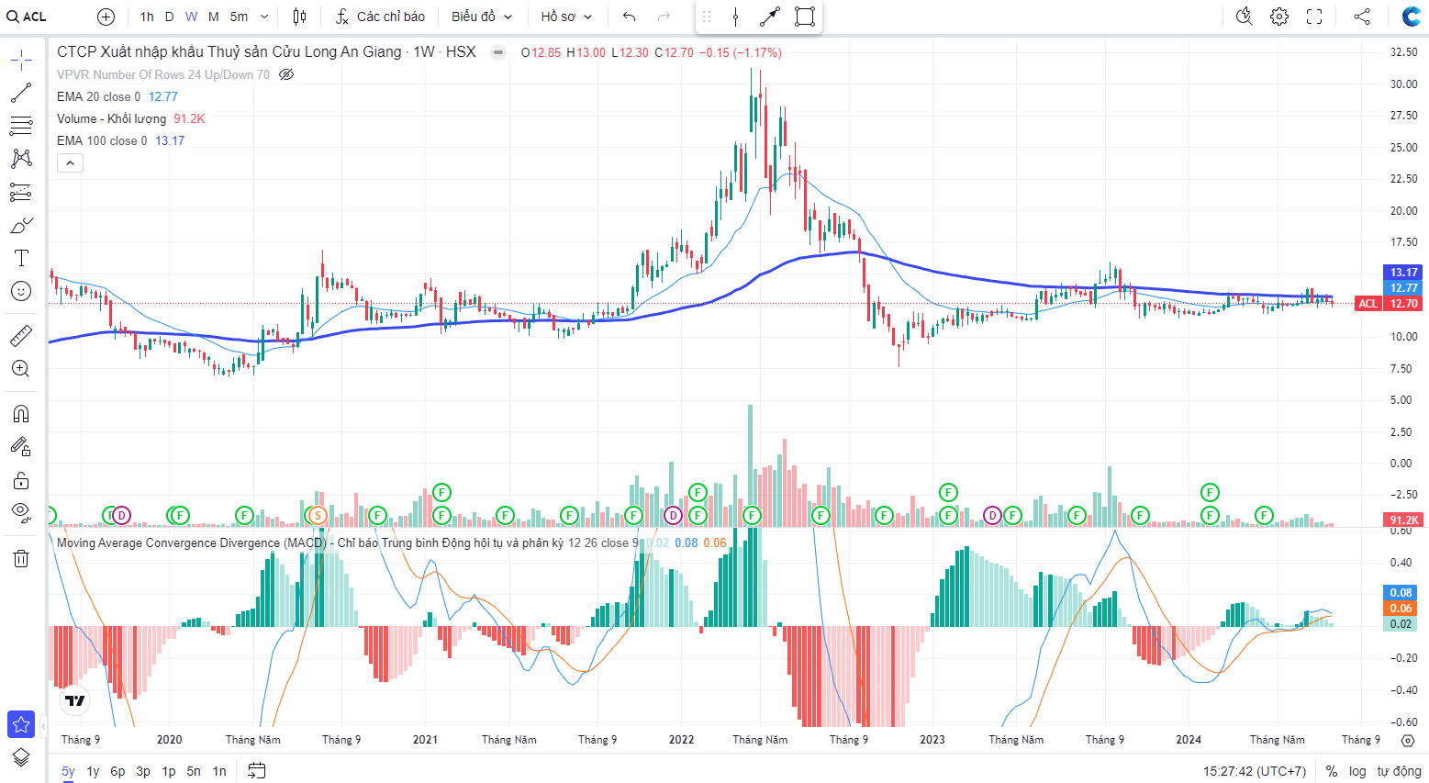The width and height of the screenshot is (1429, 783).
Task: Select the brush drawing tool
Action: click(x=21, y=225)
